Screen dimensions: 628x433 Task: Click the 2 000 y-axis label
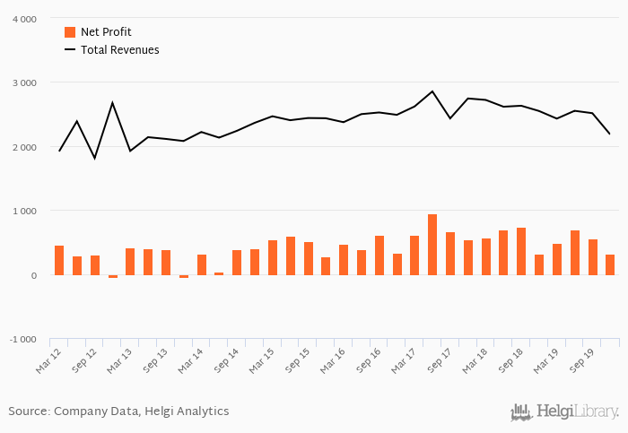[x=24, y=147]
